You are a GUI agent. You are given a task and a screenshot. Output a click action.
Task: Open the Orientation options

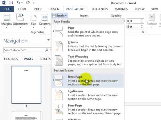tap(20, 21)
